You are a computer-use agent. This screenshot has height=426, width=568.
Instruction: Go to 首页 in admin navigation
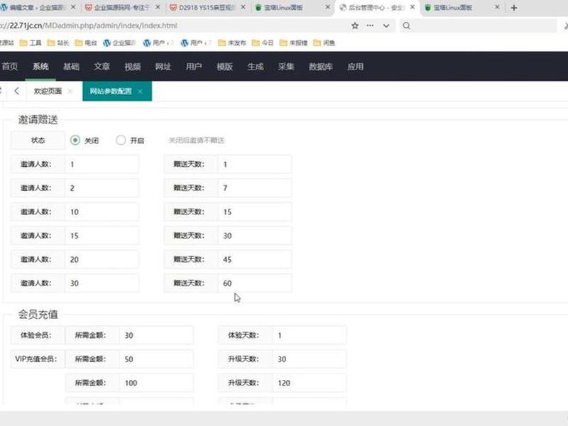click(x=10, y=66)
